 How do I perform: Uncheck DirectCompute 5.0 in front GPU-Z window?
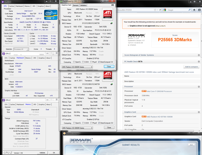tap(99, 62)
